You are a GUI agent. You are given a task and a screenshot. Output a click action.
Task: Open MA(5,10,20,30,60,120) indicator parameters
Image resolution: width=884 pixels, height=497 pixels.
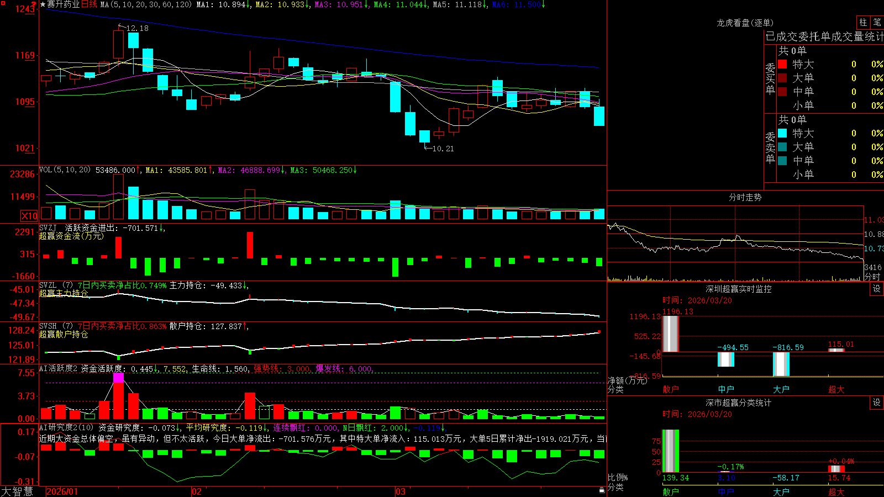pos(146,4)
